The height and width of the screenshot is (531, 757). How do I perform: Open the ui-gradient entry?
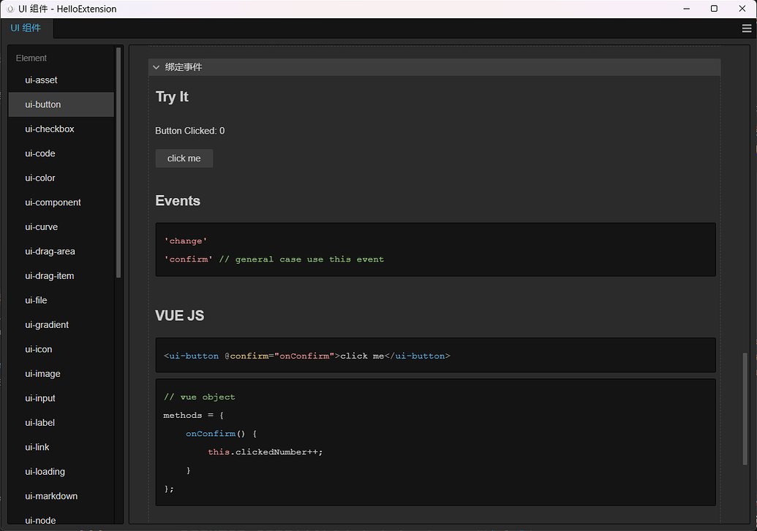point(47,325)
